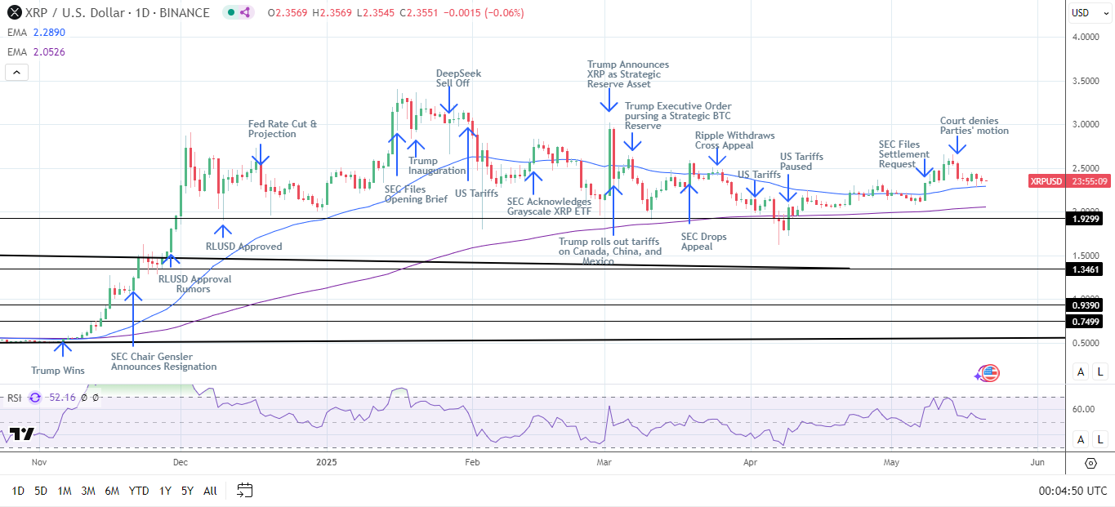Click the 'US Tariffs Paused' annotation
1115x507 pixels.
point(801,162)
